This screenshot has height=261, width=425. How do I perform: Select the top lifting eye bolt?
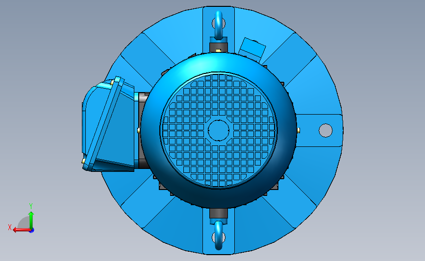pos(219,26)
